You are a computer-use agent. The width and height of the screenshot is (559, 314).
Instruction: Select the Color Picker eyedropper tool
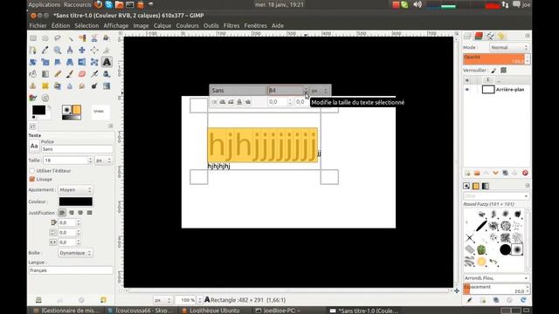click(45, 51)
